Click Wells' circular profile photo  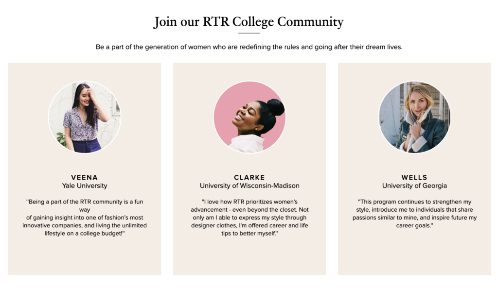tap(414, 117)
